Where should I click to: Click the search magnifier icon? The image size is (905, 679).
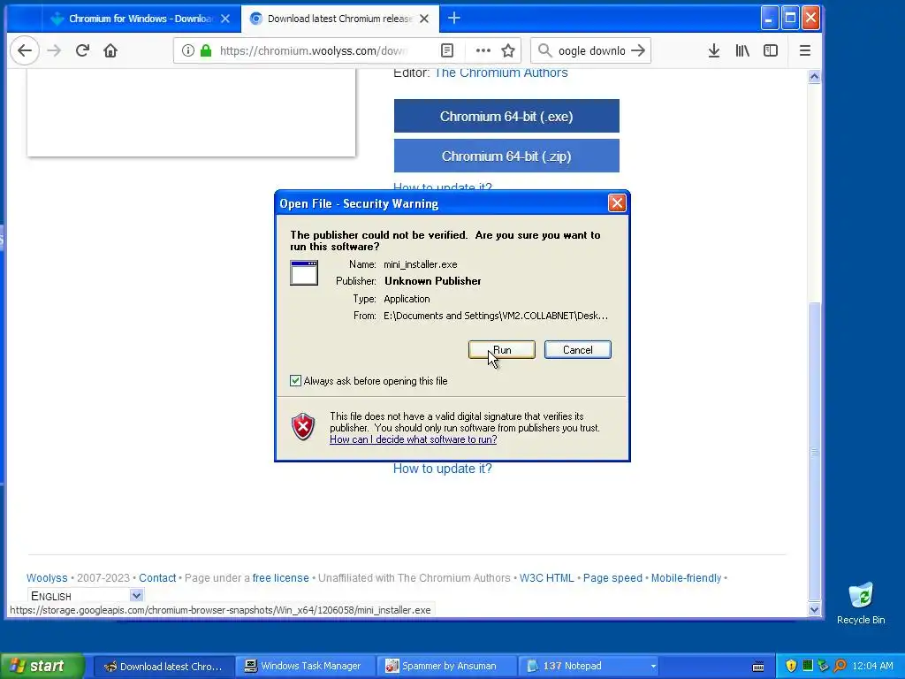(x=544, y=50)
